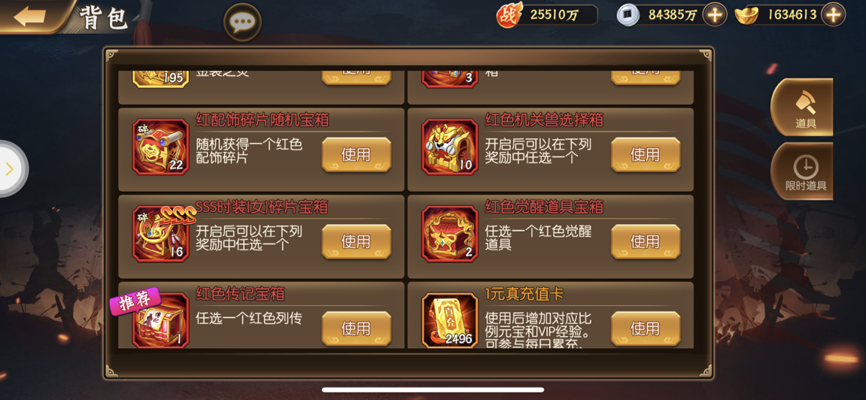Select the 红色机关兽选择箱 item icon

450,147
